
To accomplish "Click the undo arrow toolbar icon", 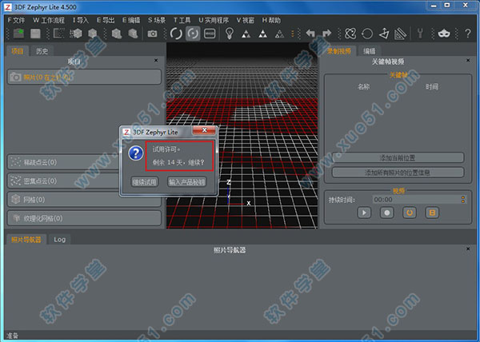I will [310, 34].
